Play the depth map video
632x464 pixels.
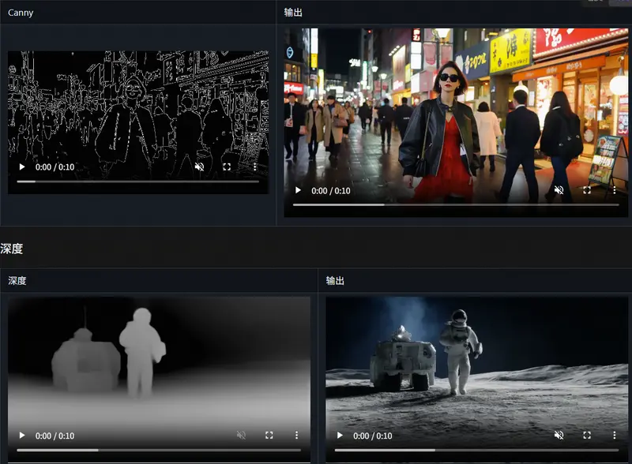22,436
